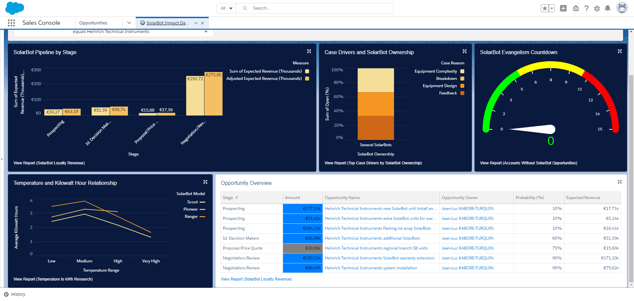Viewport: 634px width, 301px height.
Task: Open user profile avatar
Action: [x=622, y=8]
